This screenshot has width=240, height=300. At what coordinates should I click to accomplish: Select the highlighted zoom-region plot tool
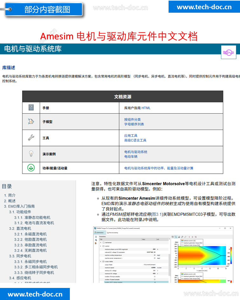(x=176, y=237)
